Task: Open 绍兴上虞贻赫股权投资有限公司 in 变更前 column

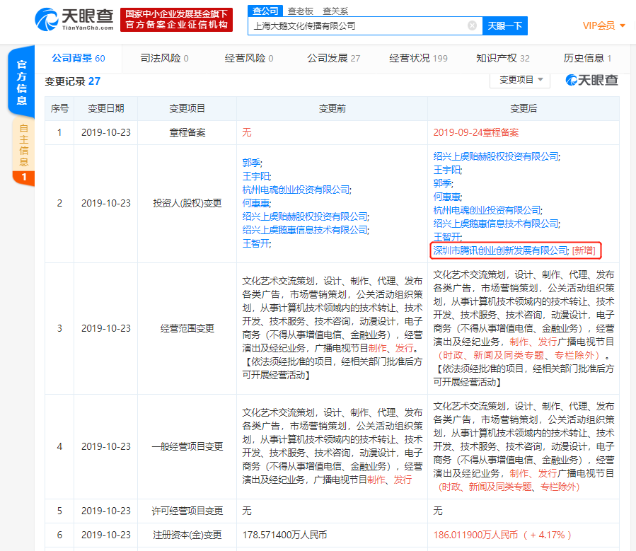Action: (x=305, y=216)
